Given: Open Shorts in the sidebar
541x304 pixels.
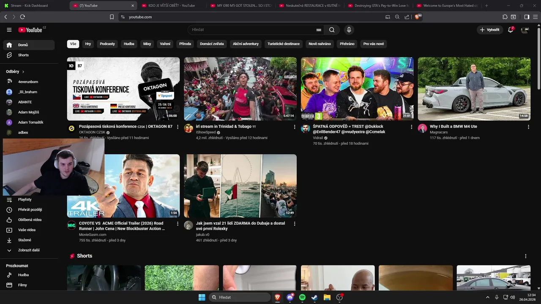Looking at the screenshot, I should point(29,55).
